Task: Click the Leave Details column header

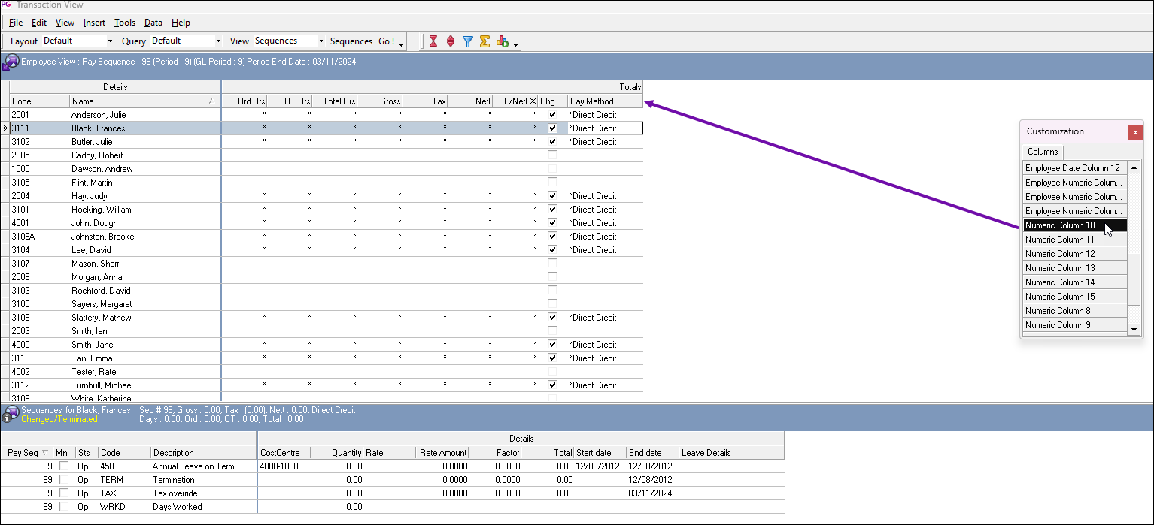Action: click(x=731, y=453)
